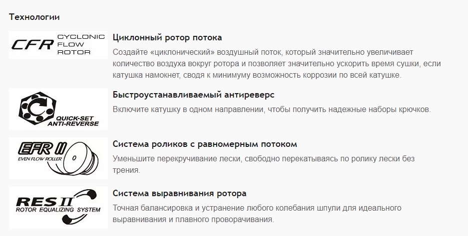Open the Быстроустанавливаемый антиреверс heading
Viewport: 468px width, 236px height.
193,95
